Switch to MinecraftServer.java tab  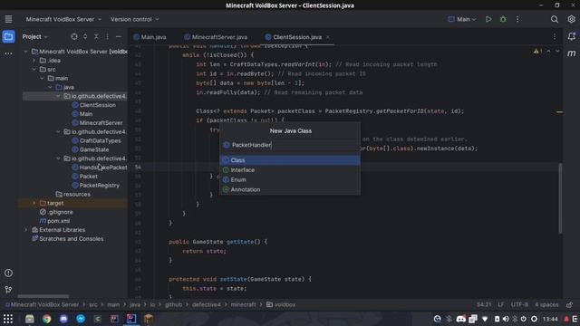coord(216,37)
